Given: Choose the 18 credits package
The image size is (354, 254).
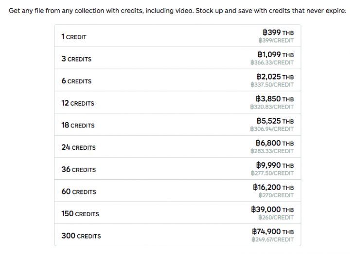Looking at the screenshot, I should point(177,125).
